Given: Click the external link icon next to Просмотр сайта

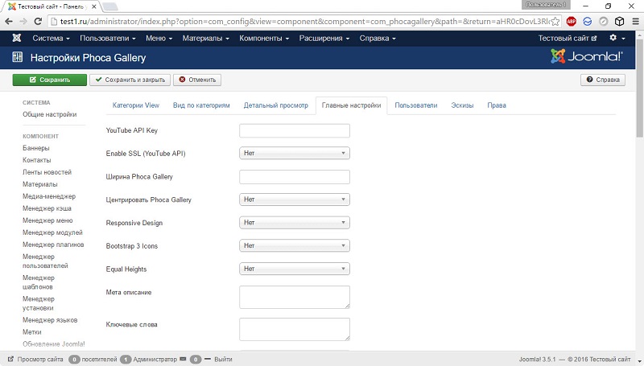Looking at the screenshot, I should [11, 359].
